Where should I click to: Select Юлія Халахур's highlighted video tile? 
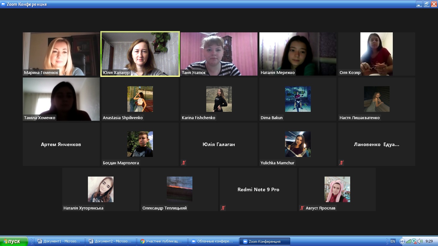140,54
